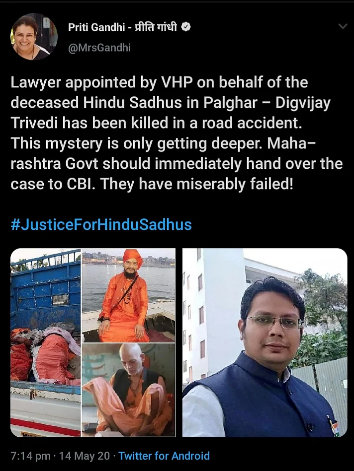Image resolution: width=354 pixels, height=471 pixels.
Task: Open the Twitter for Android source link
Action: [164, 456]
